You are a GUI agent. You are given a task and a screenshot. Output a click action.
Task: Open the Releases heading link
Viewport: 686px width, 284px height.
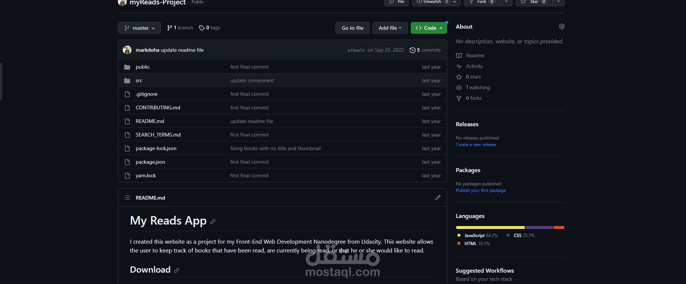pyautogui.click(x=467, y=124)
